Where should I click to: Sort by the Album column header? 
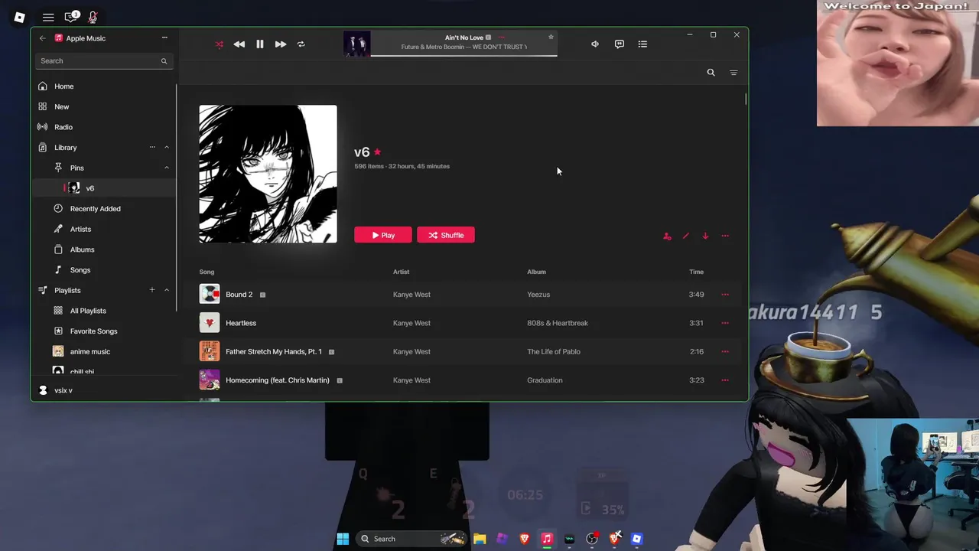point(536,272)
